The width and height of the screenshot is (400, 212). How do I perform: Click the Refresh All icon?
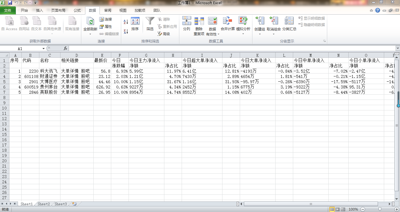point(90,21)
